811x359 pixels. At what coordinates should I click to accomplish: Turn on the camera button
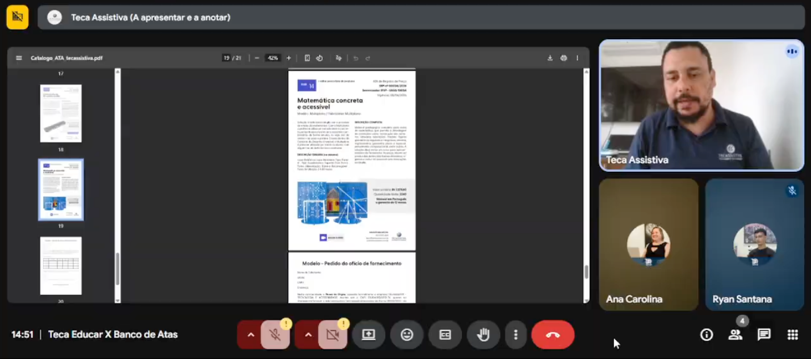click(333, 335)
